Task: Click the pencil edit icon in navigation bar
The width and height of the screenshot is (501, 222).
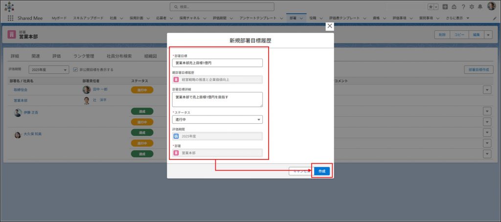Action: click(494, 18)
